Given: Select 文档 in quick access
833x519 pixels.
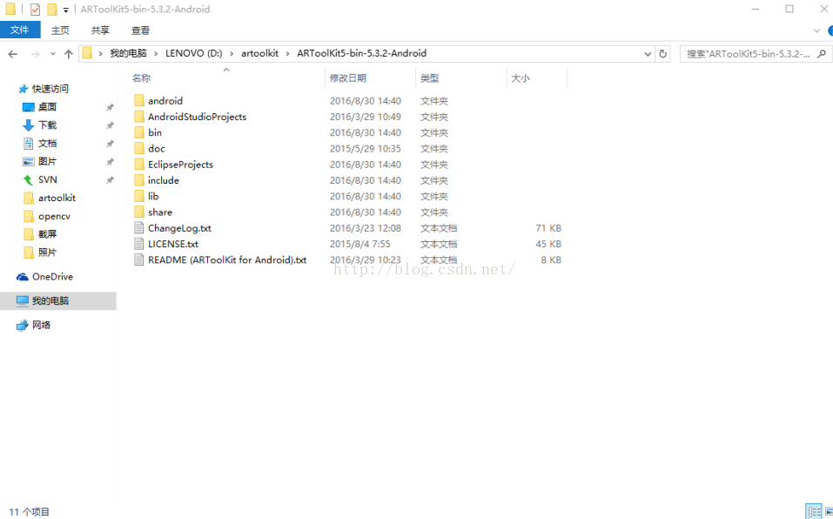Looking at the screenshot, I should point(47,143).
